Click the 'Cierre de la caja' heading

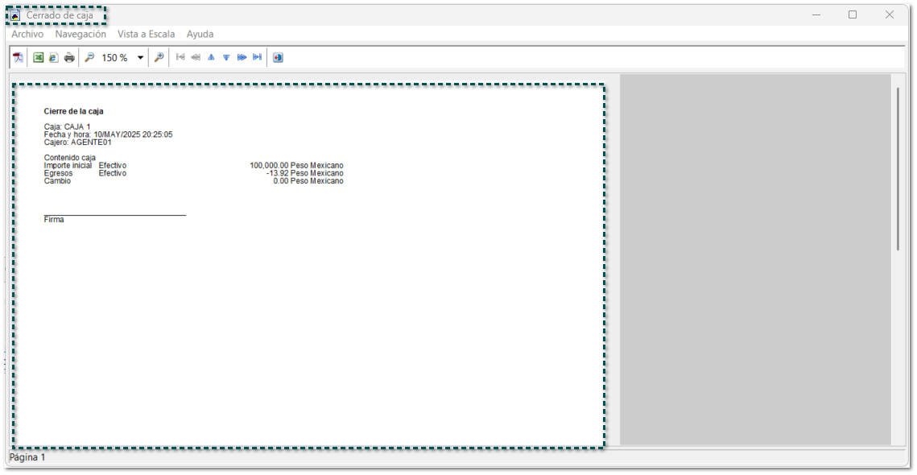coord(74,111)
